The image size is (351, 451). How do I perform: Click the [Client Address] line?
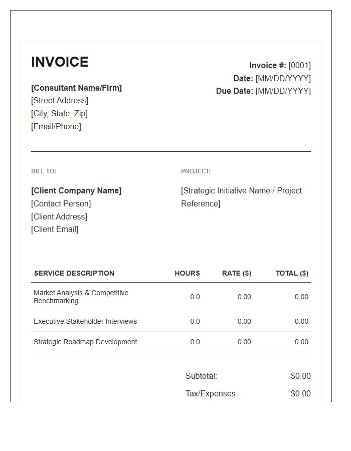click(59, 216)
